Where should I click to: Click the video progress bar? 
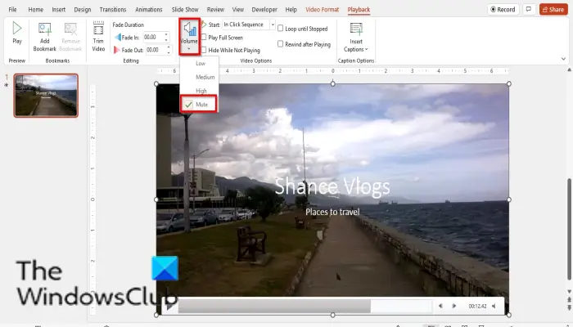[x=305, y=307]
